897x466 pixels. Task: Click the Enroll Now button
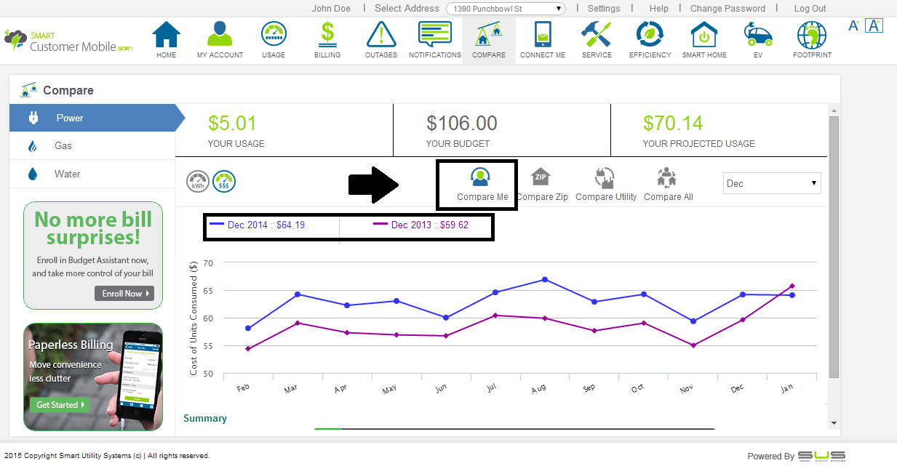click(124, 294)
